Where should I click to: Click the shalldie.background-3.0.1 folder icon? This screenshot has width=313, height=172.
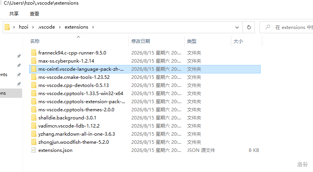34,118
